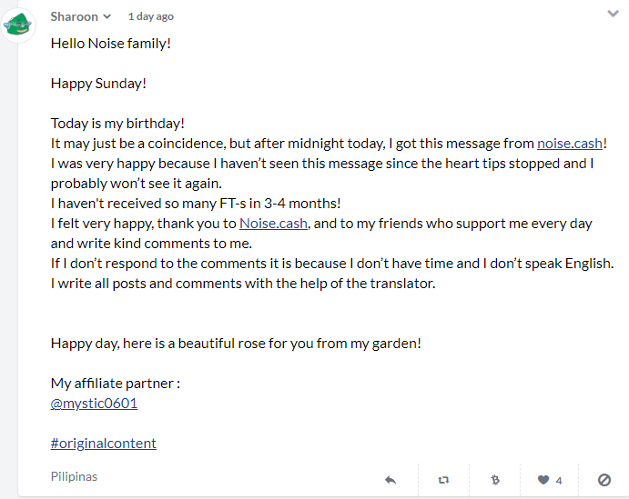Open the Pilipinas channel label
The width and height of the screenshot is (629, 499).
tap(74, 476)
